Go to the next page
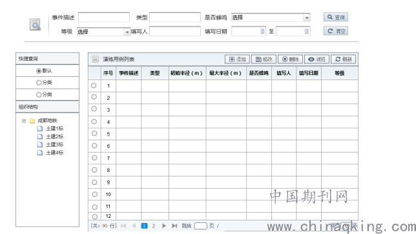 tap(164, 226)
